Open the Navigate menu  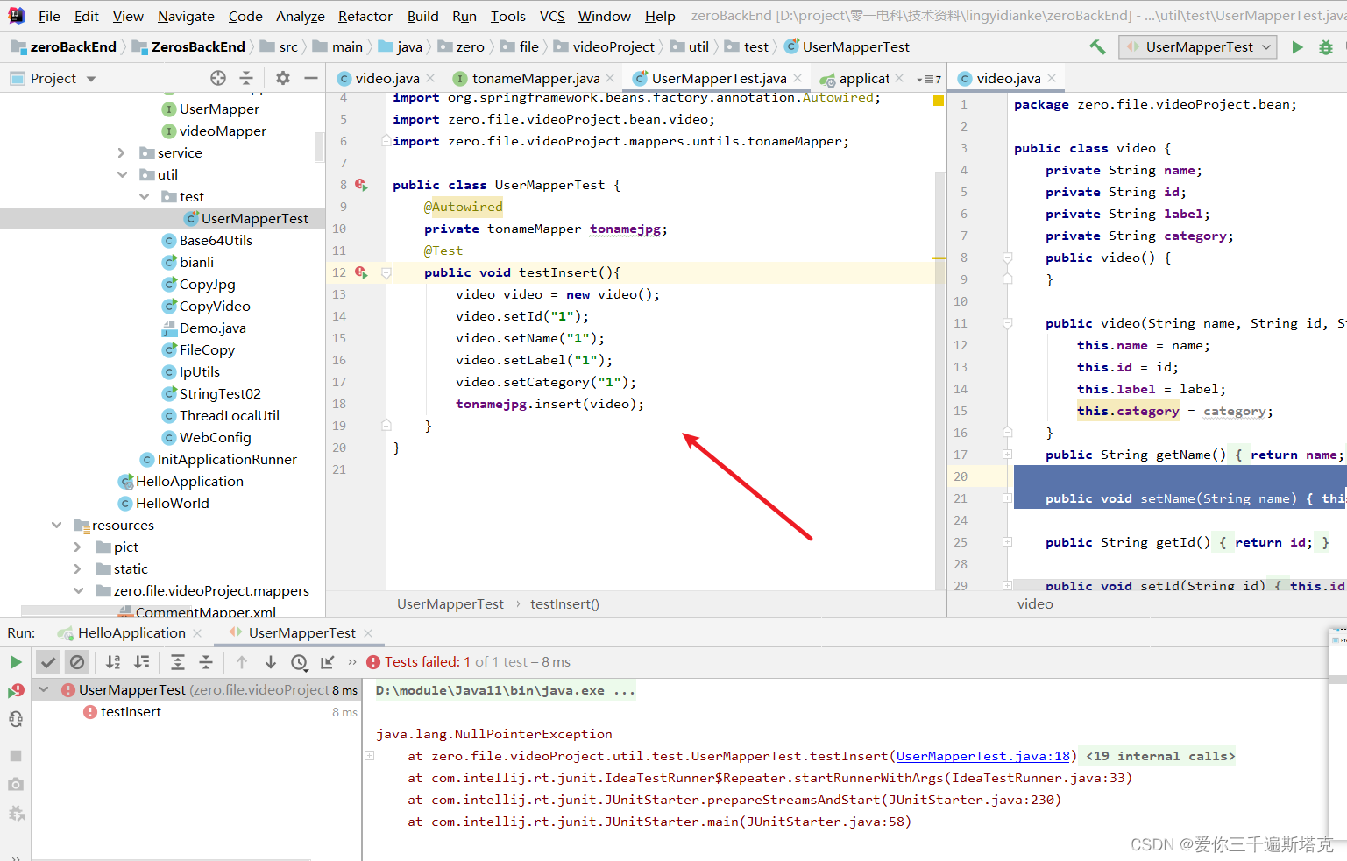click(x=185, y=16)
